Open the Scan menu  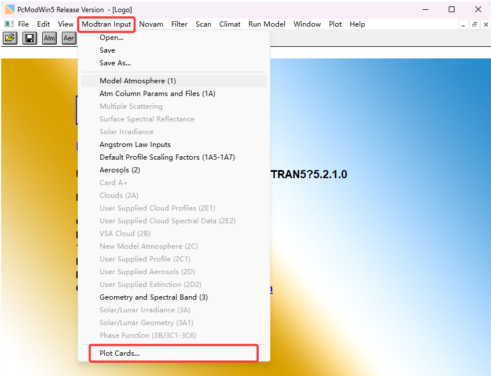coord(203,24)
